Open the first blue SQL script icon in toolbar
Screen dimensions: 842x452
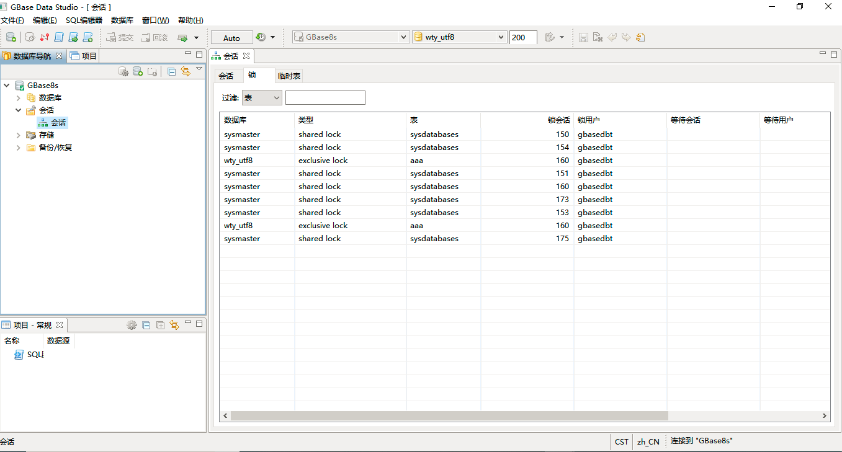pyautogui.click(x=59, y=37)
